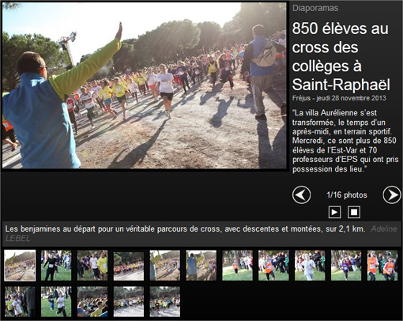Viewport: 403px width, 321px height.
Task: Click the main photo of runners starting
Action: [x=145, y=85]
